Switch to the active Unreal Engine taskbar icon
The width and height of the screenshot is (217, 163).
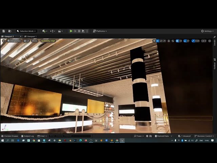[x=122, y=140]
